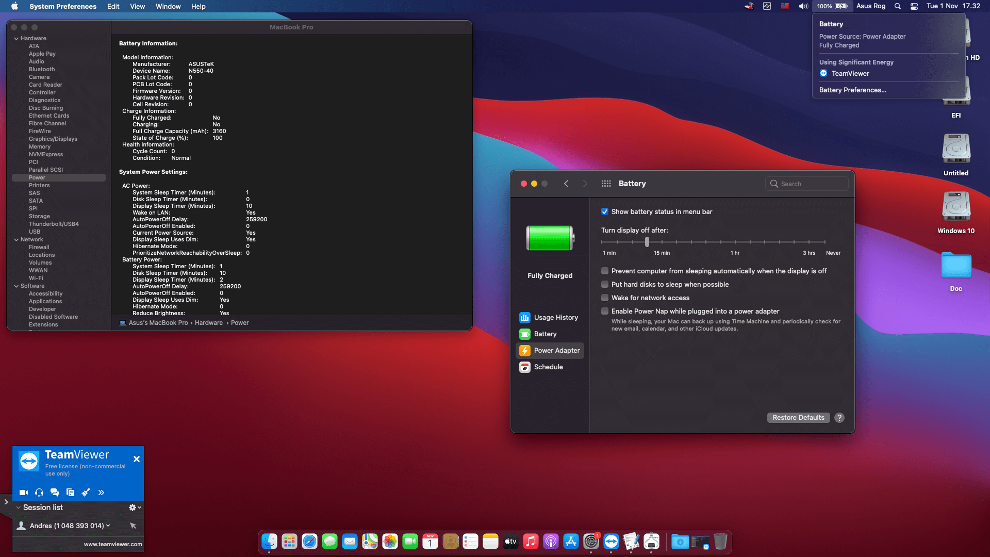Uncheck Show battery status in menu bar
The width and height of the screenshot is (990, 557).
point(605,212)
